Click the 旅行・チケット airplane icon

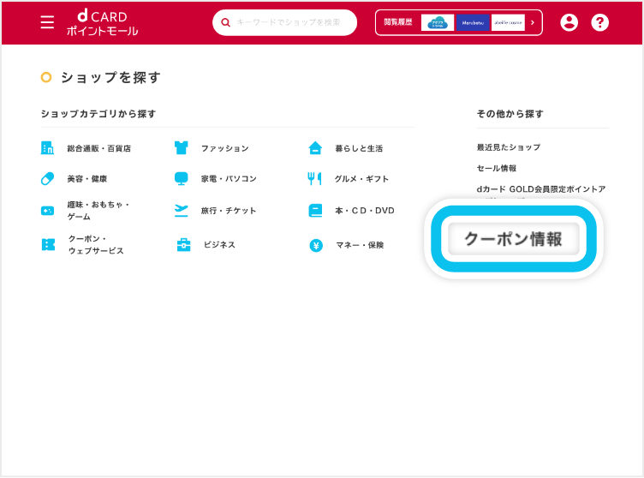click(181, 210)
